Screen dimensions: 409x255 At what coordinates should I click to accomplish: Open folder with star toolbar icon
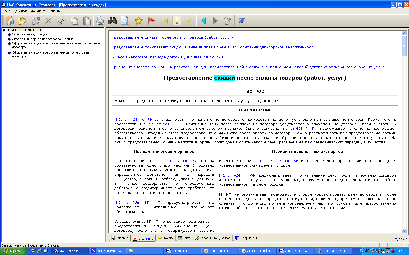(22, 21)
